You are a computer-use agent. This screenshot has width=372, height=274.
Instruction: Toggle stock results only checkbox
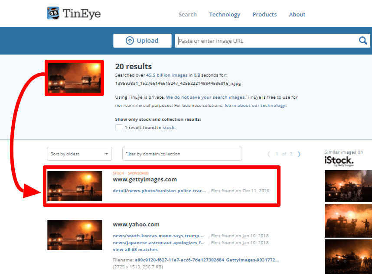pyautogui.click(x=119, y=128)
